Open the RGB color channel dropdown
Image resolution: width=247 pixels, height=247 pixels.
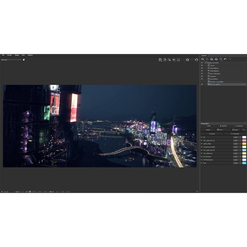[11, 60]
